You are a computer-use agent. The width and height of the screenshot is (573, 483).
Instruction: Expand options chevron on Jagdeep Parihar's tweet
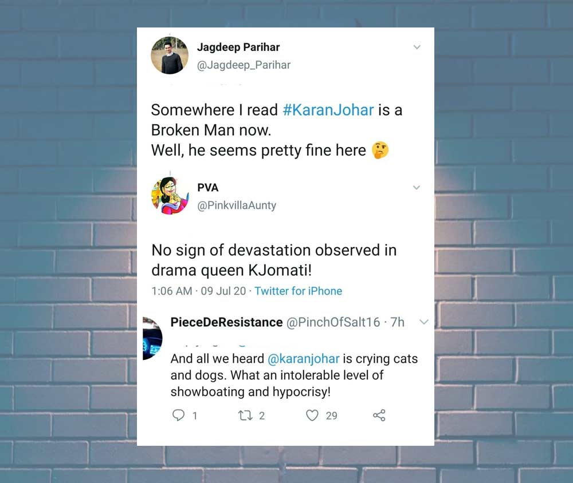pos(417,47)
